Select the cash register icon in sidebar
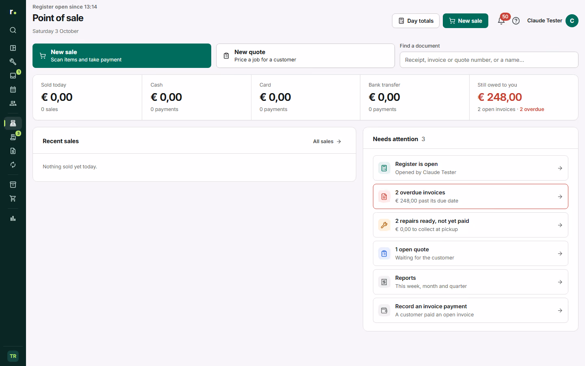 13,123
